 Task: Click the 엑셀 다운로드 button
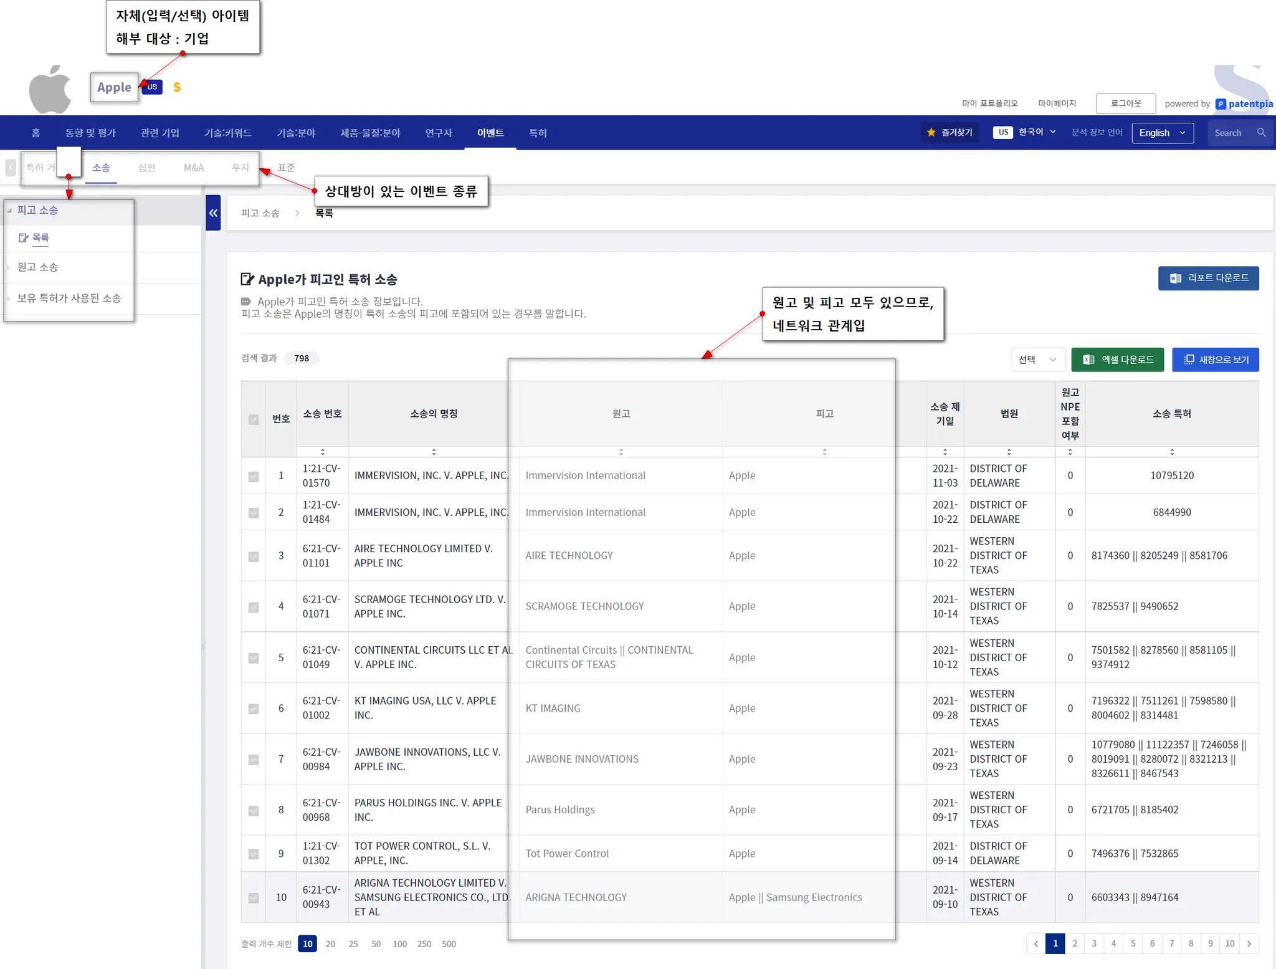pyautogui.click(x=1117, y=360)
